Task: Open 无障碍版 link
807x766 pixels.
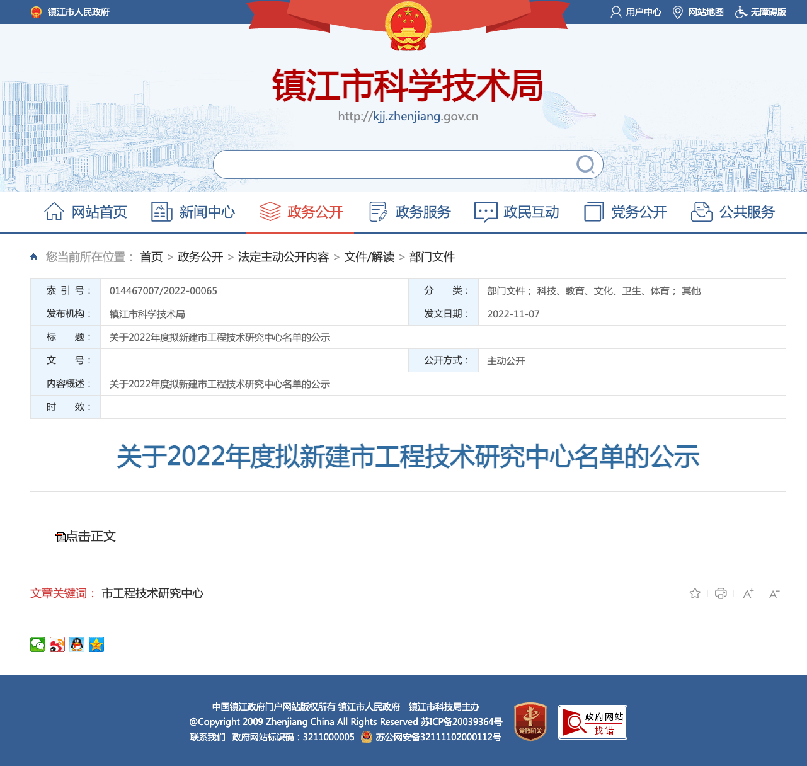Action: [769, 12]
